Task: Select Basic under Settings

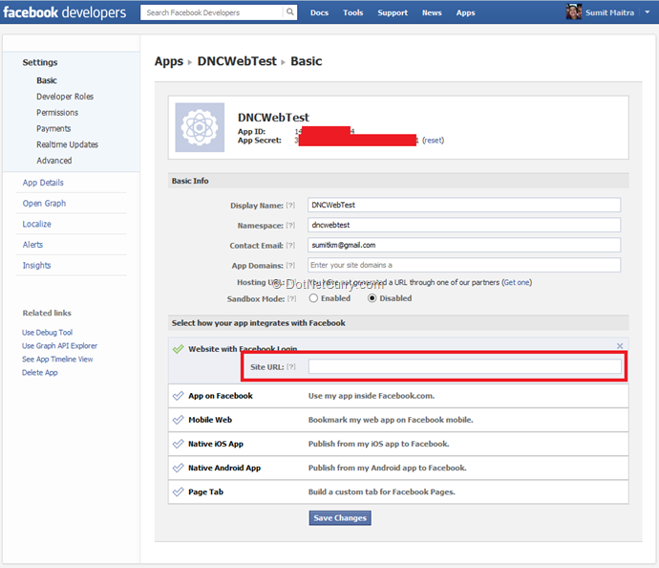Action: tap(47, 80)
